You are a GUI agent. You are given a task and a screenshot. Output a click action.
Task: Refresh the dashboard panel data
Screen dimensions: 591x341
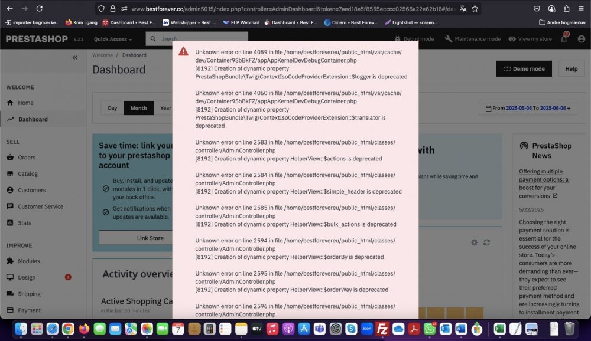486,242
